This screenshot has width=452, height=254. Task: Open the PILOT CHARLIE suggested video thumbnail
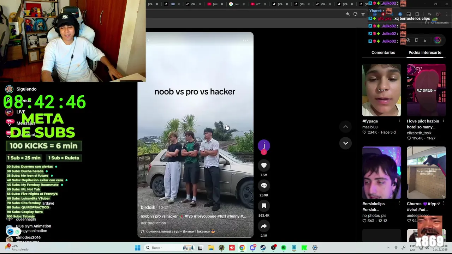tap(426, 90)
